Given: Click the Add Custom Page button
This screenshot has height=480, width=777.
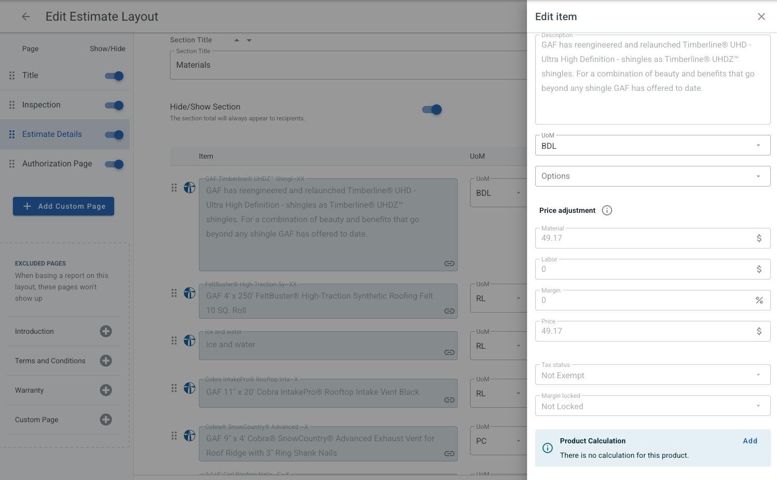Looking at the screenshot, I should click(x=64, y=206).
